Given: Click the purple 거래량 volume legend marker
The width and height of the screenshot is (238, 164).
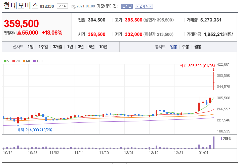Looking at the screenshot, I should [222, 139].
